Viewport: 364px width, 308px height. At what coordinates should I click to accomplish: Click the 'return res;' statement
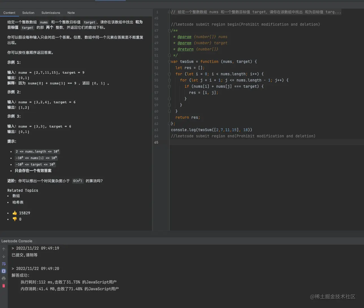pos(188,117)
